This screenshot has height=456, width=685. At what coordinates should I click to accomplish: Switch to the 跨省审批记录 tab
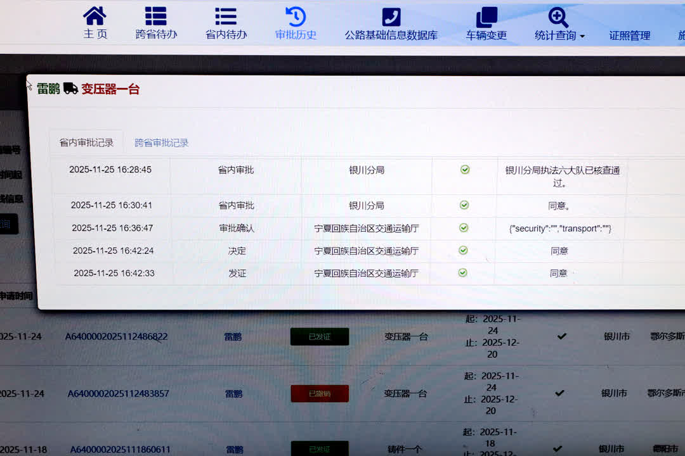pyautogui.click(x=161, y=143)
